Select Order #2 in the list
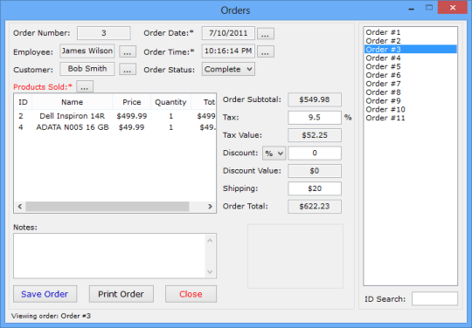The image size is (472, 328). [x=410, y=41]
